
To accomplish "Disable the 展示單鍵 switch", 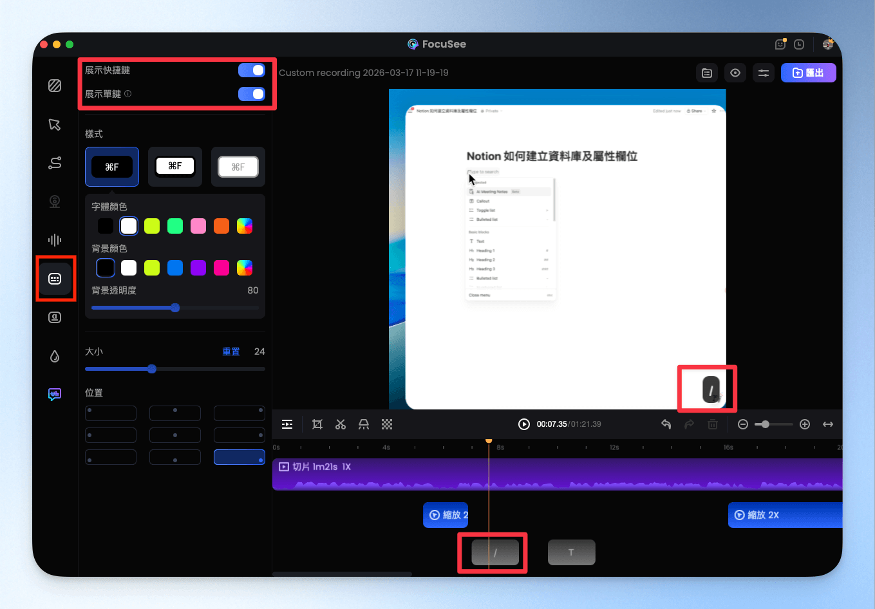I will tap(251, 94).
